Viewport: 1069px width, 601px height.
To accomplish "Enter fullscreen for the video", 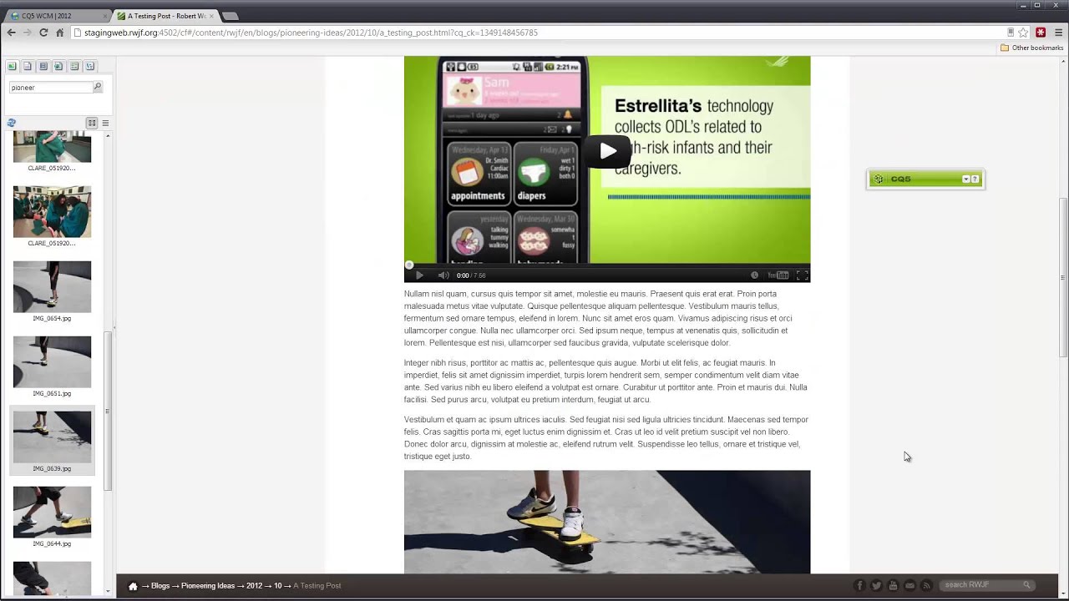I will tap(802, 275).
